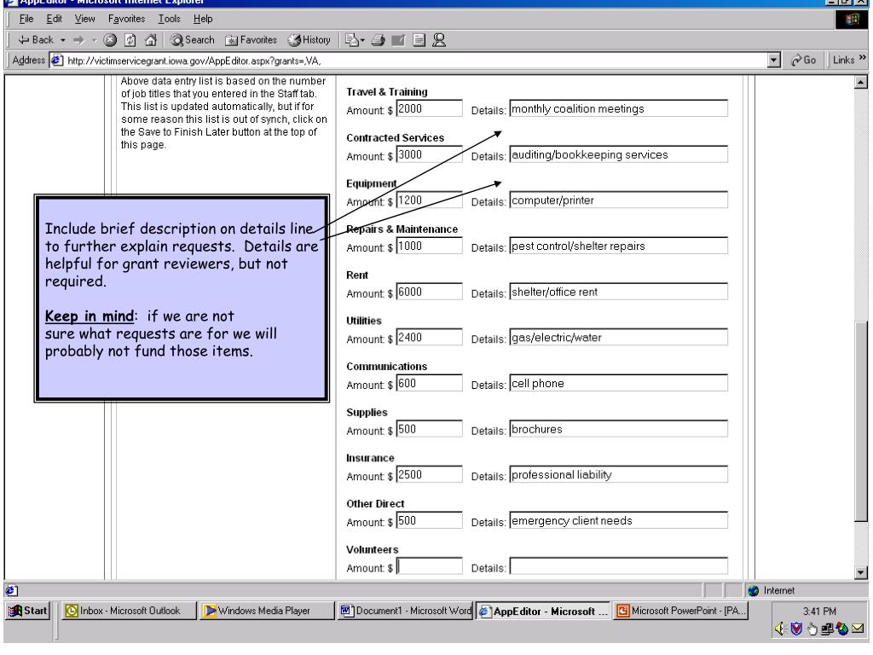Viewport: 873px width, 655px height.
Task: Click the Go button
Action: pyautogui.click(x=803, y=61)
